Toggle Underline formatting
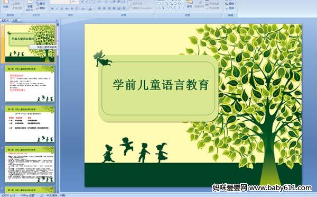The width and height of the screenshot is (317, 197). [x=62, y=8]
